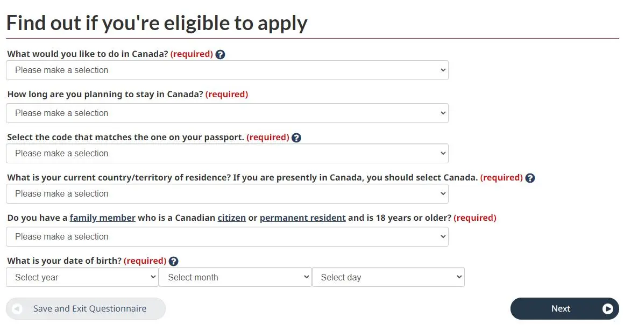This screenshot has height=325, width=624.
Task: Show help icon next to passport code question
Action: tap(296, 138)
